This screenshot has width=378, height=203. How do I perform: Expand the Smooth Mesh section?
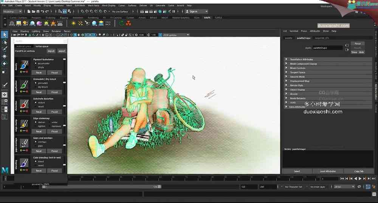(x=328, y=76)
